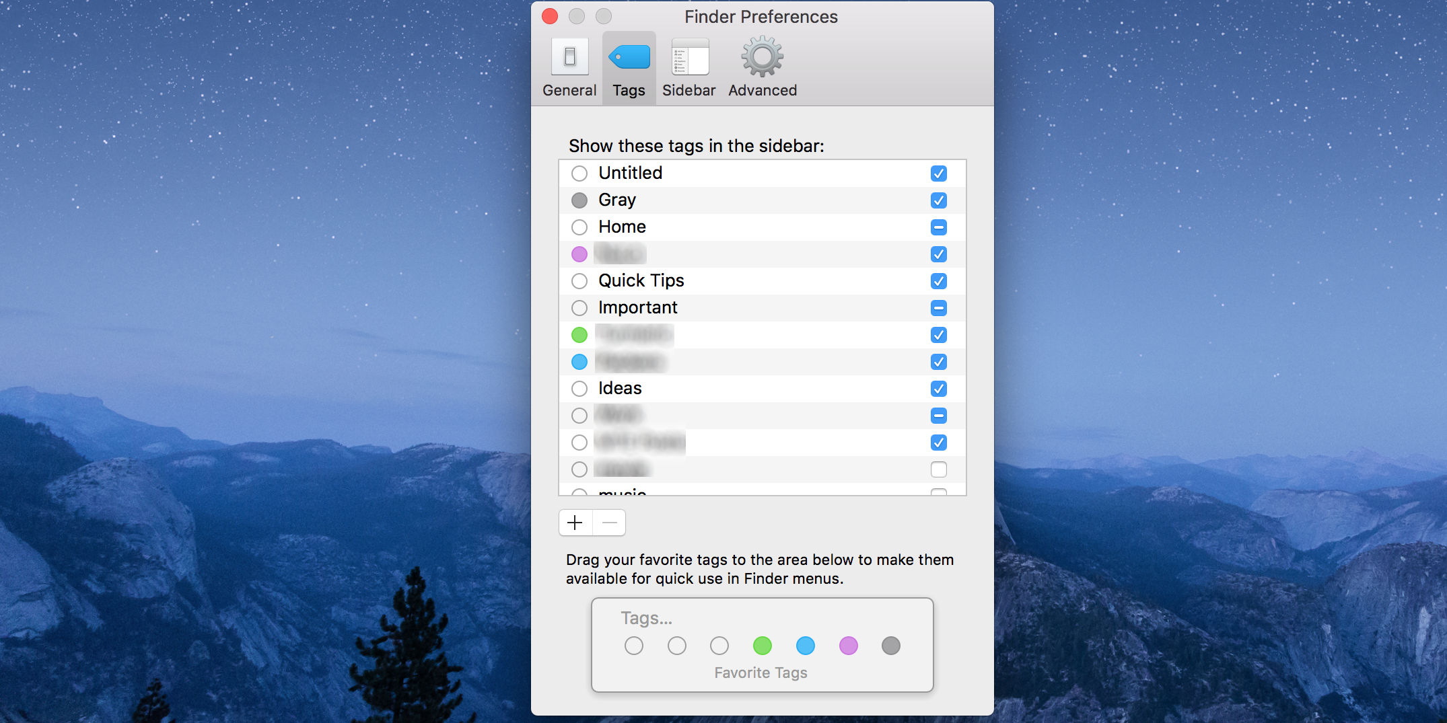Switch to the Sidebar preferences pane
Image resolution: width=1447 pixels, height=723 pixels.
(689, 68)
